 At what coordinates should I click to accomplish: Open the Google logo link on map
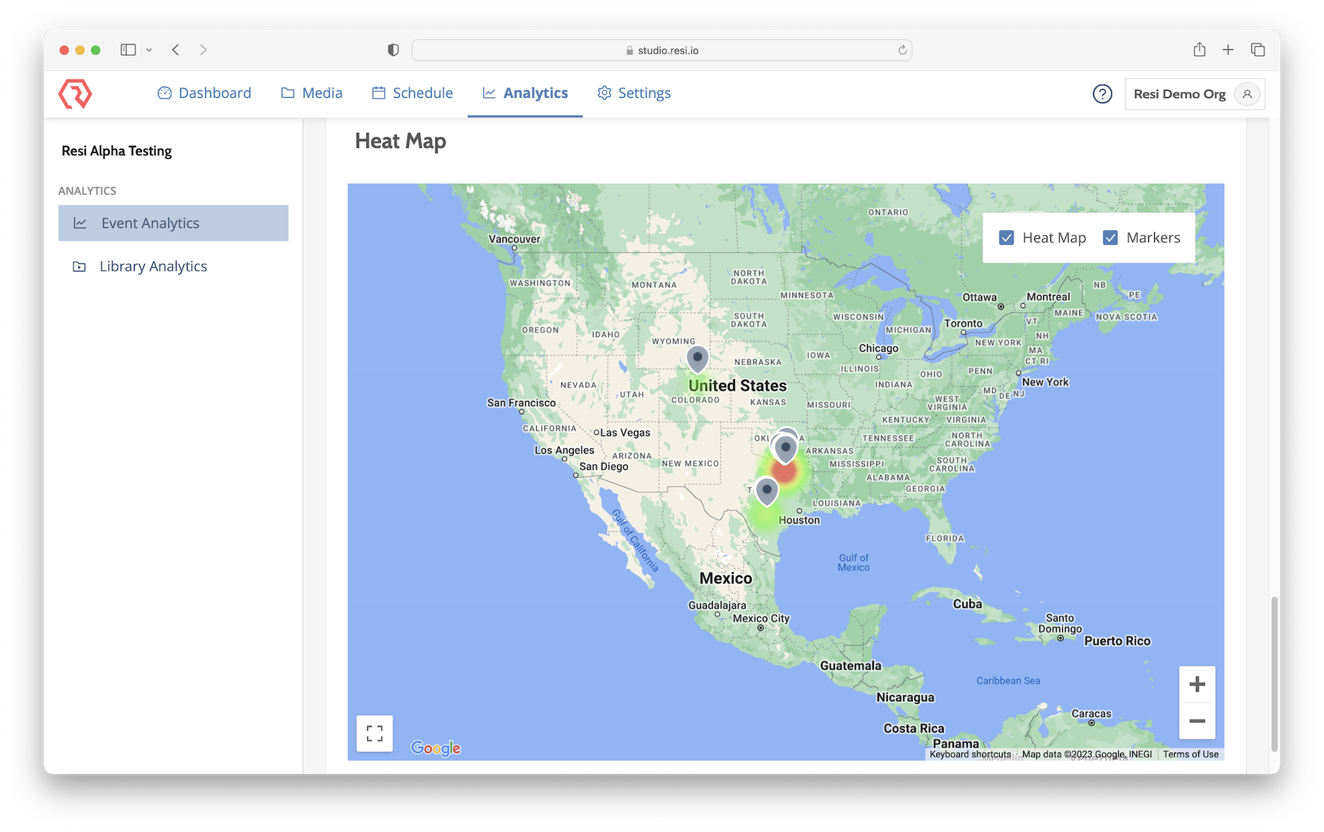435,748
